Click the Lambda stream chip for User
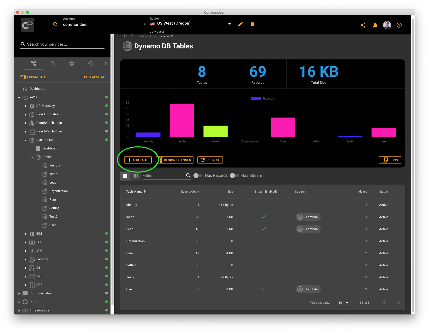Viewport: 429px width, 333px height. tap(308, 289)
